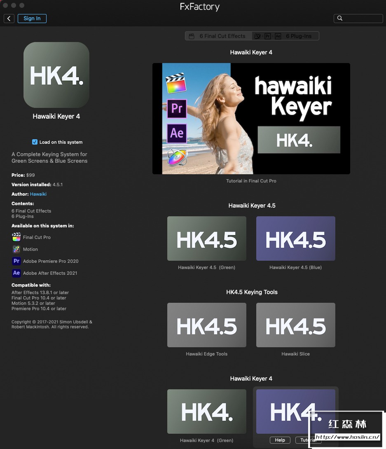Click Version installed: 4.5.1 text
Viewport: 386px width, 449px height.
37,185
